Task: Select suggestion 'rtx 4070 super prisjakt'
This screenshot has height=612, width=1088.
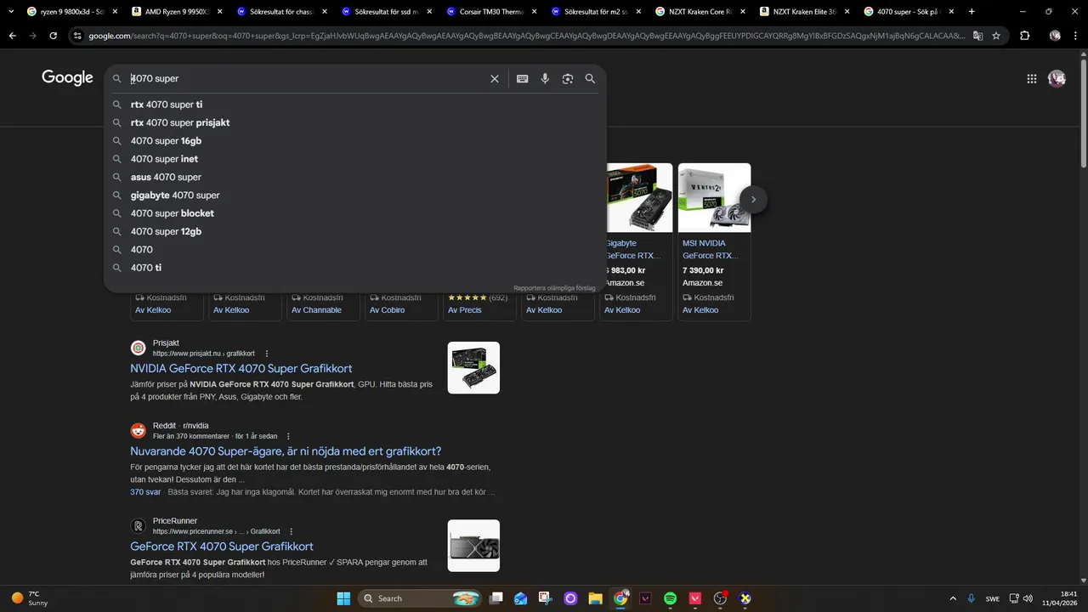Action: (355, 122)
